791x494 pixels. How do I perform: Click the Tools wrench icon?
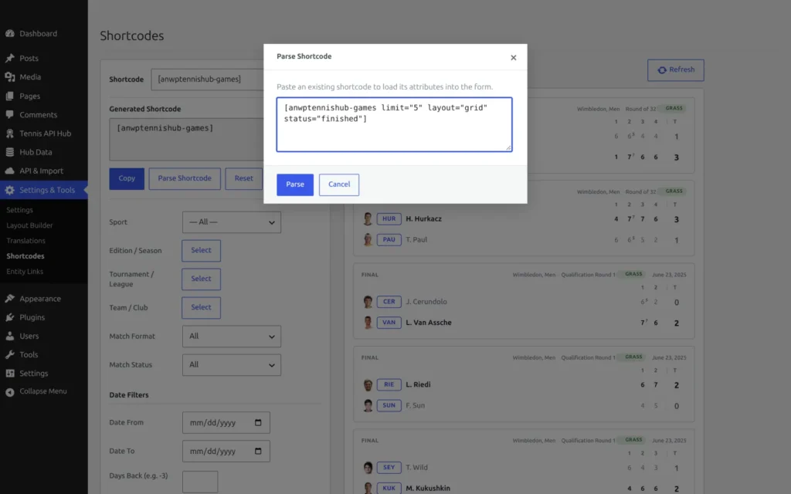pyautogui.click(x=9, y=355)
